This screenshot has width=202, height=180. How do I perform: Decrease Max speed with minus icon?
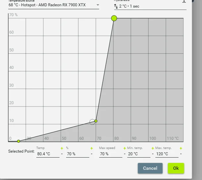(125, 154)
